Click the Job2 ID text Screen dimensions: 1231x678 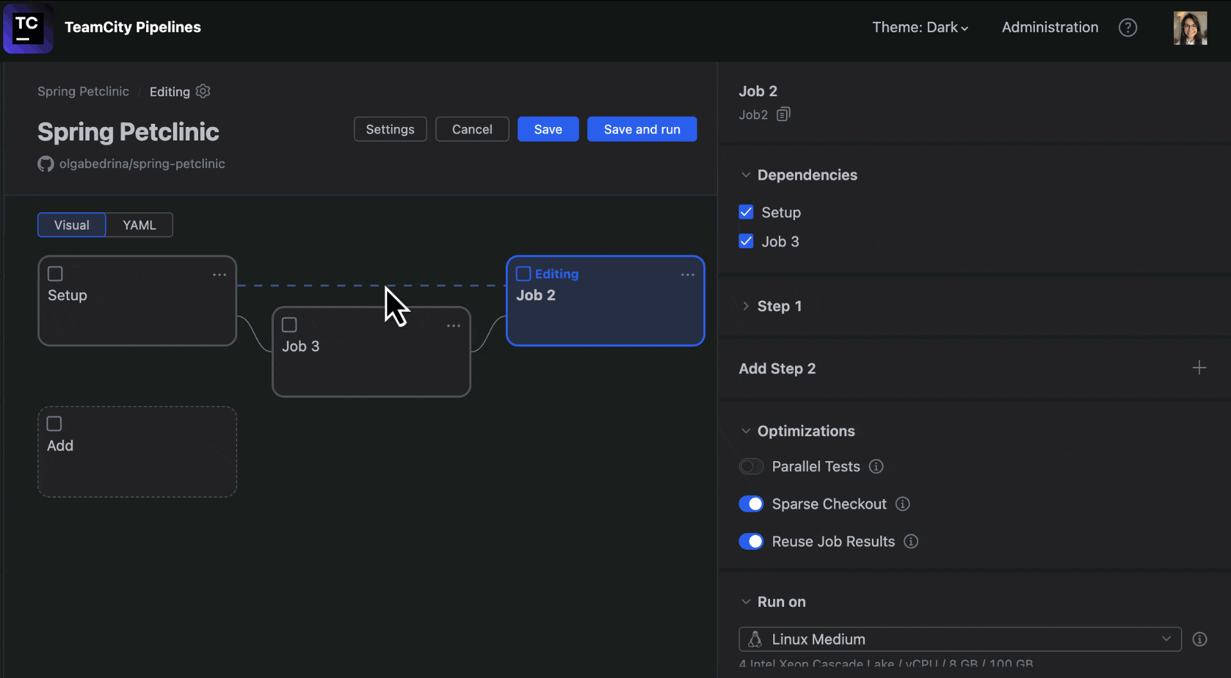click(753, 115)
